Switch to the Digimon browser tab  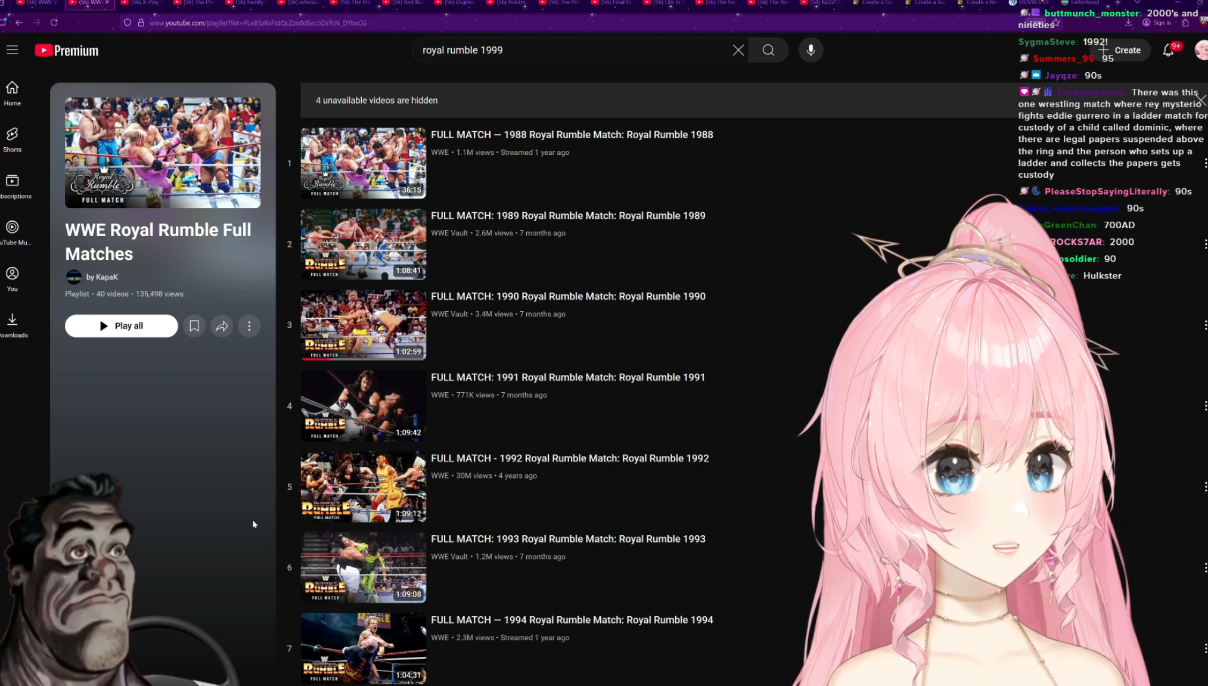click(x=455, y=2)
